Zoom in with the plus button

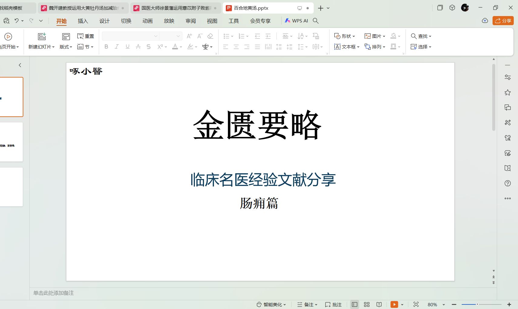[x=509, y=304]
